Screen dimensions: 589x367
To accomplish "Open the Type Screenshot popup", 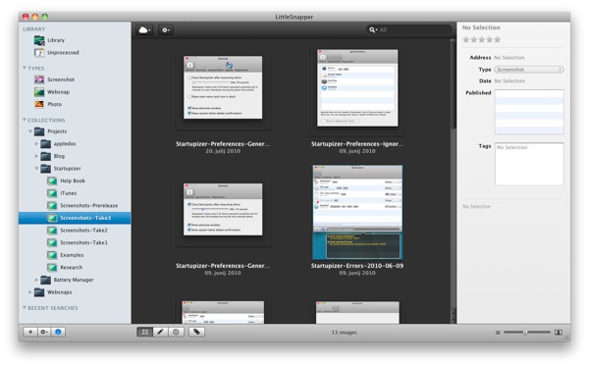I will [x=528, y=70].
